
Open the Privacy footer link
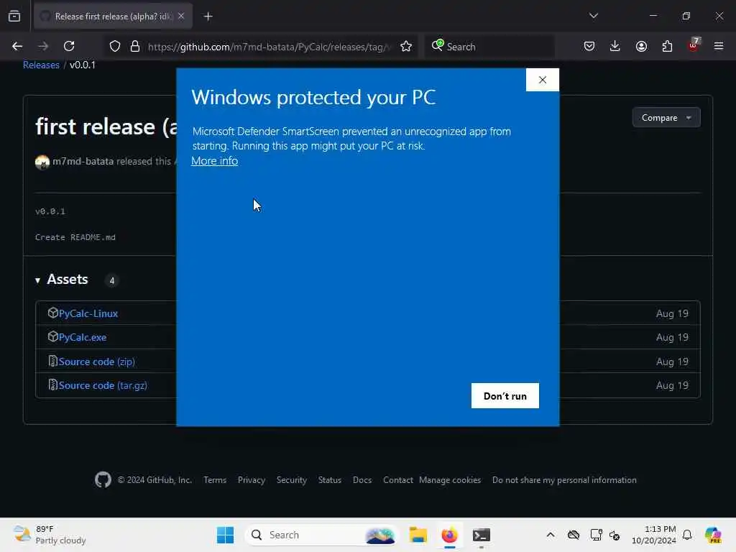pyautogui.click(x=251, y=479)
